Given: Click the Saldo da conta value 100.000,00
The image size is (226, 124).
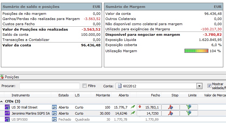Looking at the screenshot, I should [91, 35].
